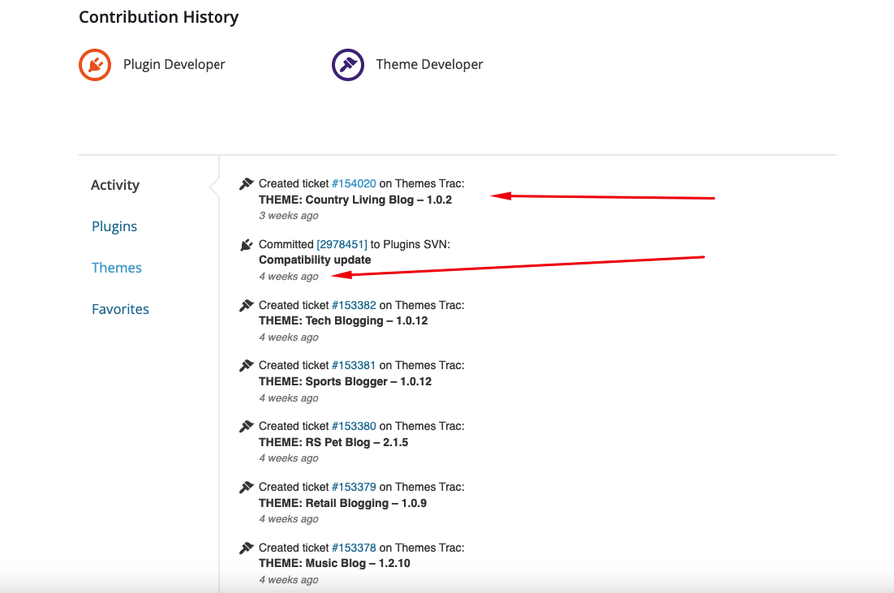Screen dimensions: 894x593
Task: Open changeset [2978451] link
Action: 342,244
